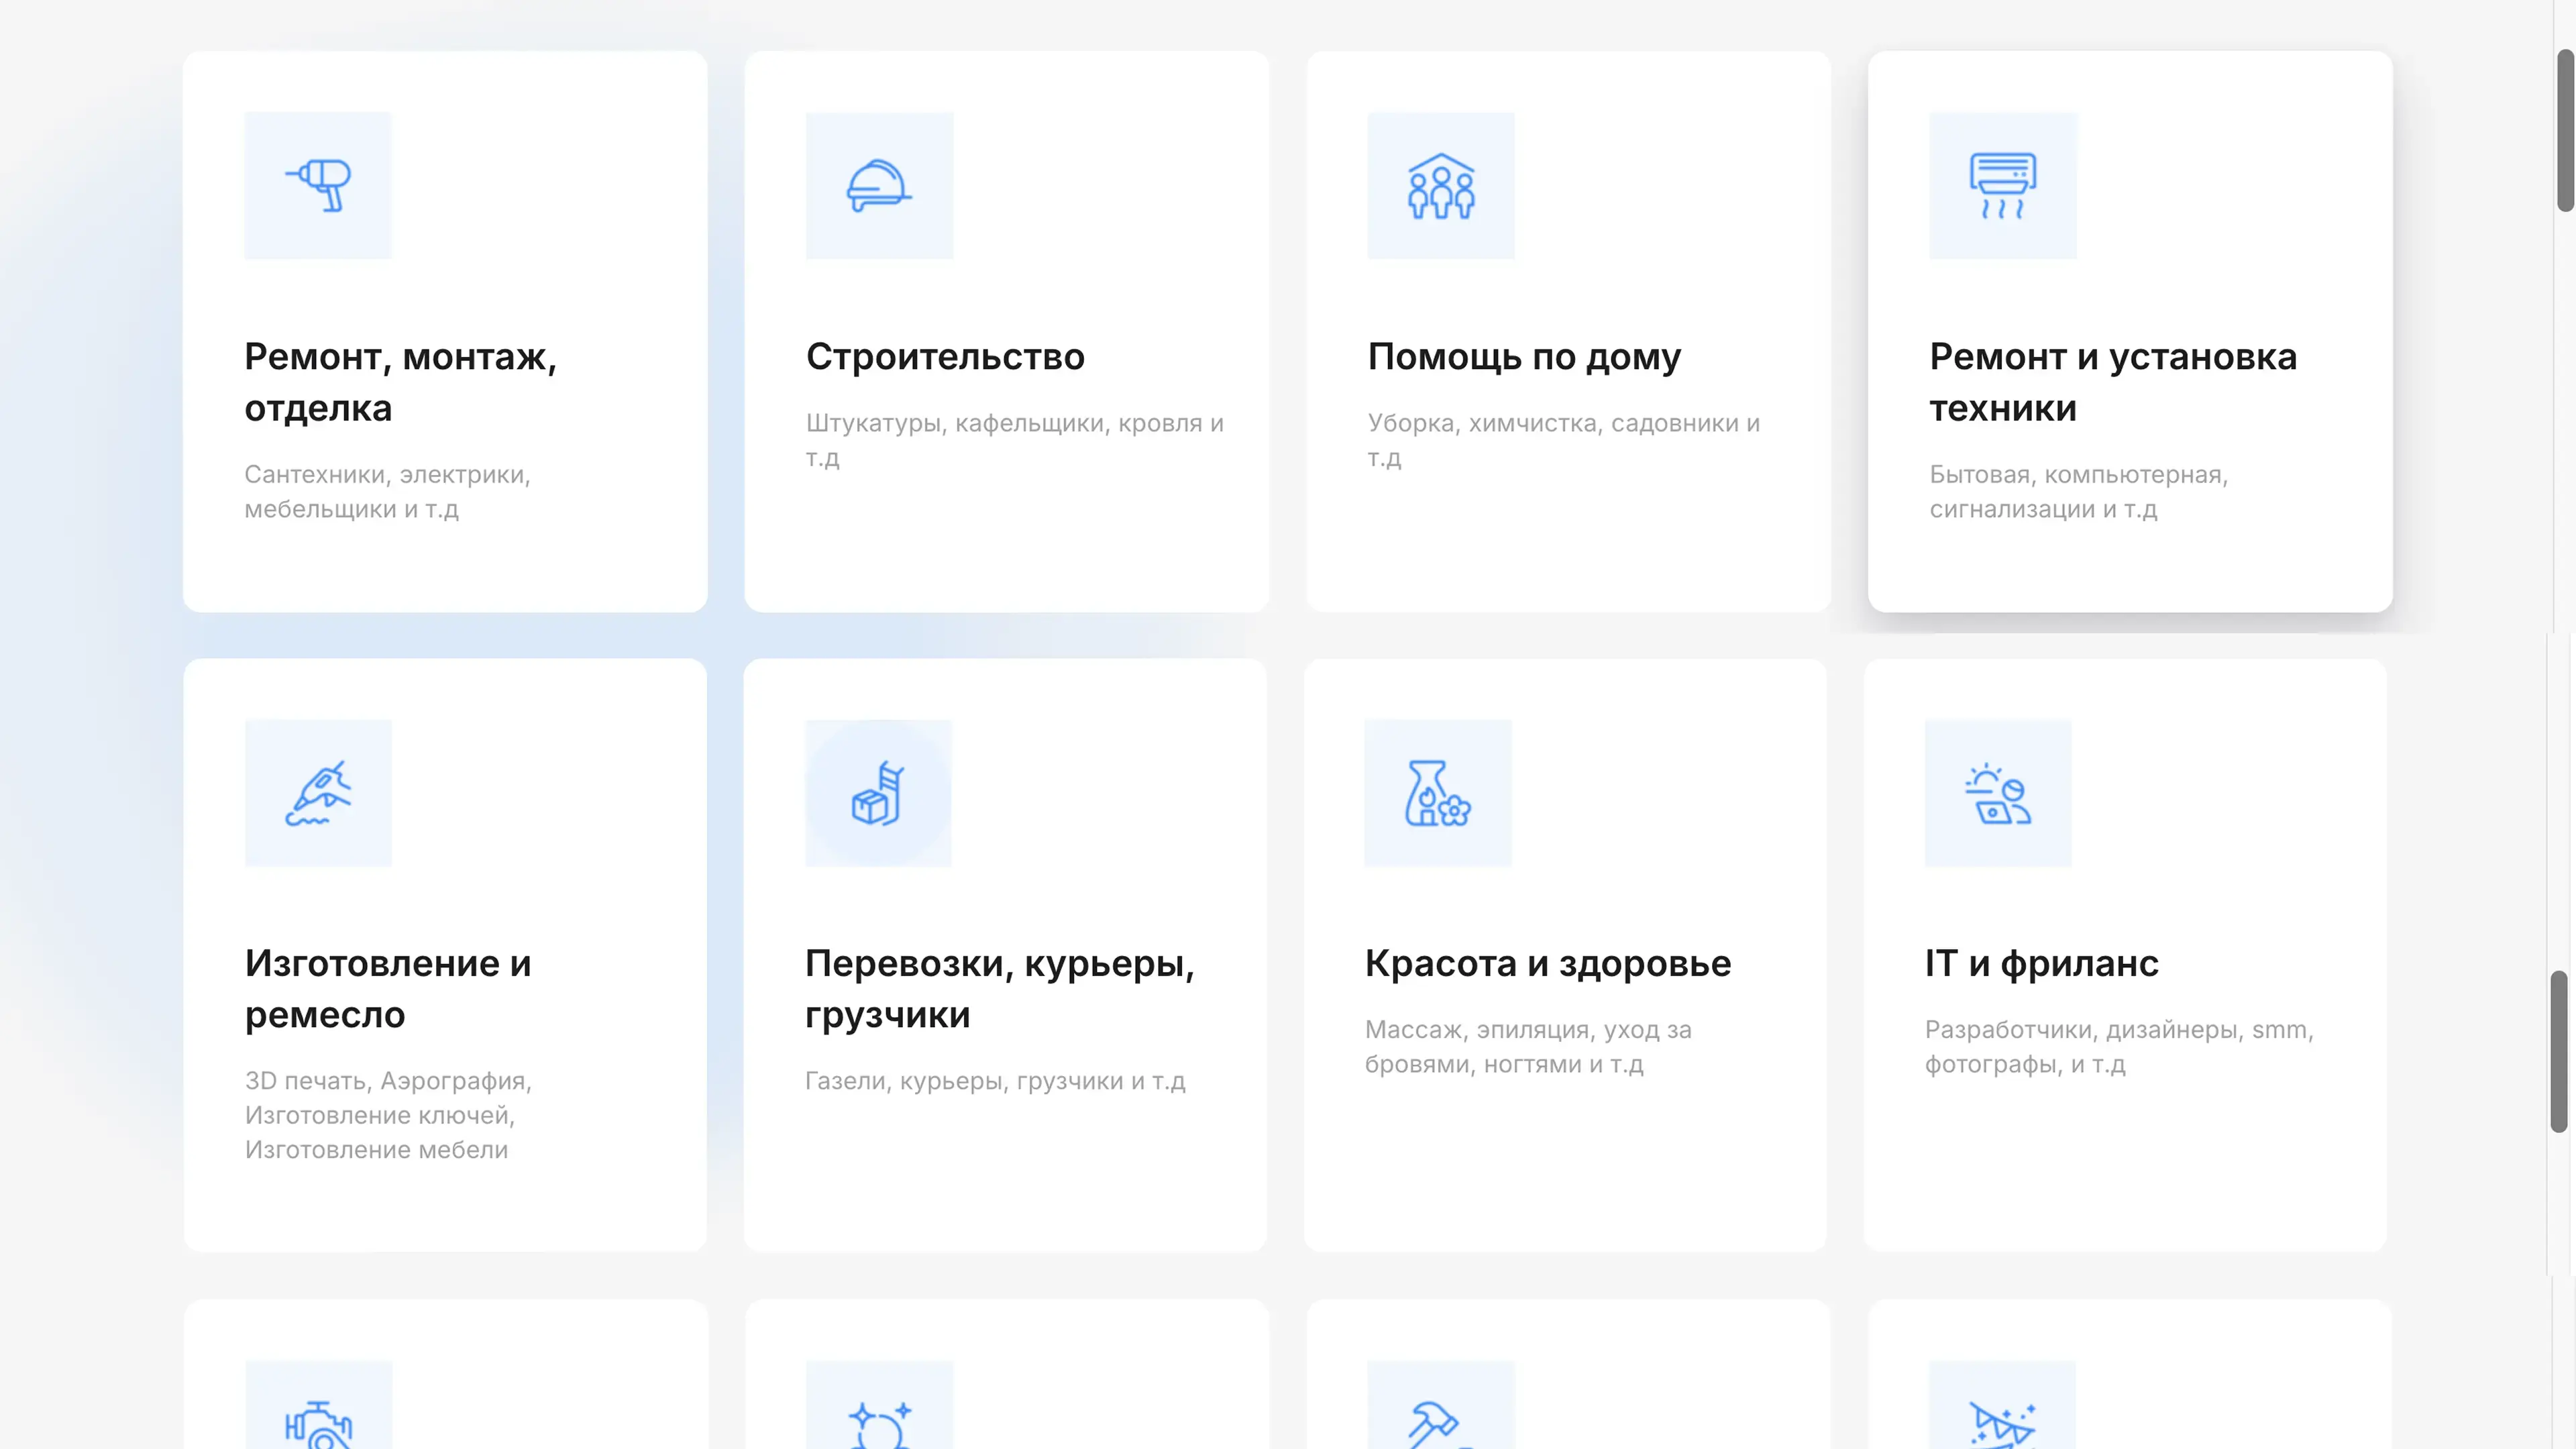Click the drill icon for Ремонт, монтаж, отделка
Image resolution: width=2576 pixels, height=1449 pixels.
(x=318, y=185)
